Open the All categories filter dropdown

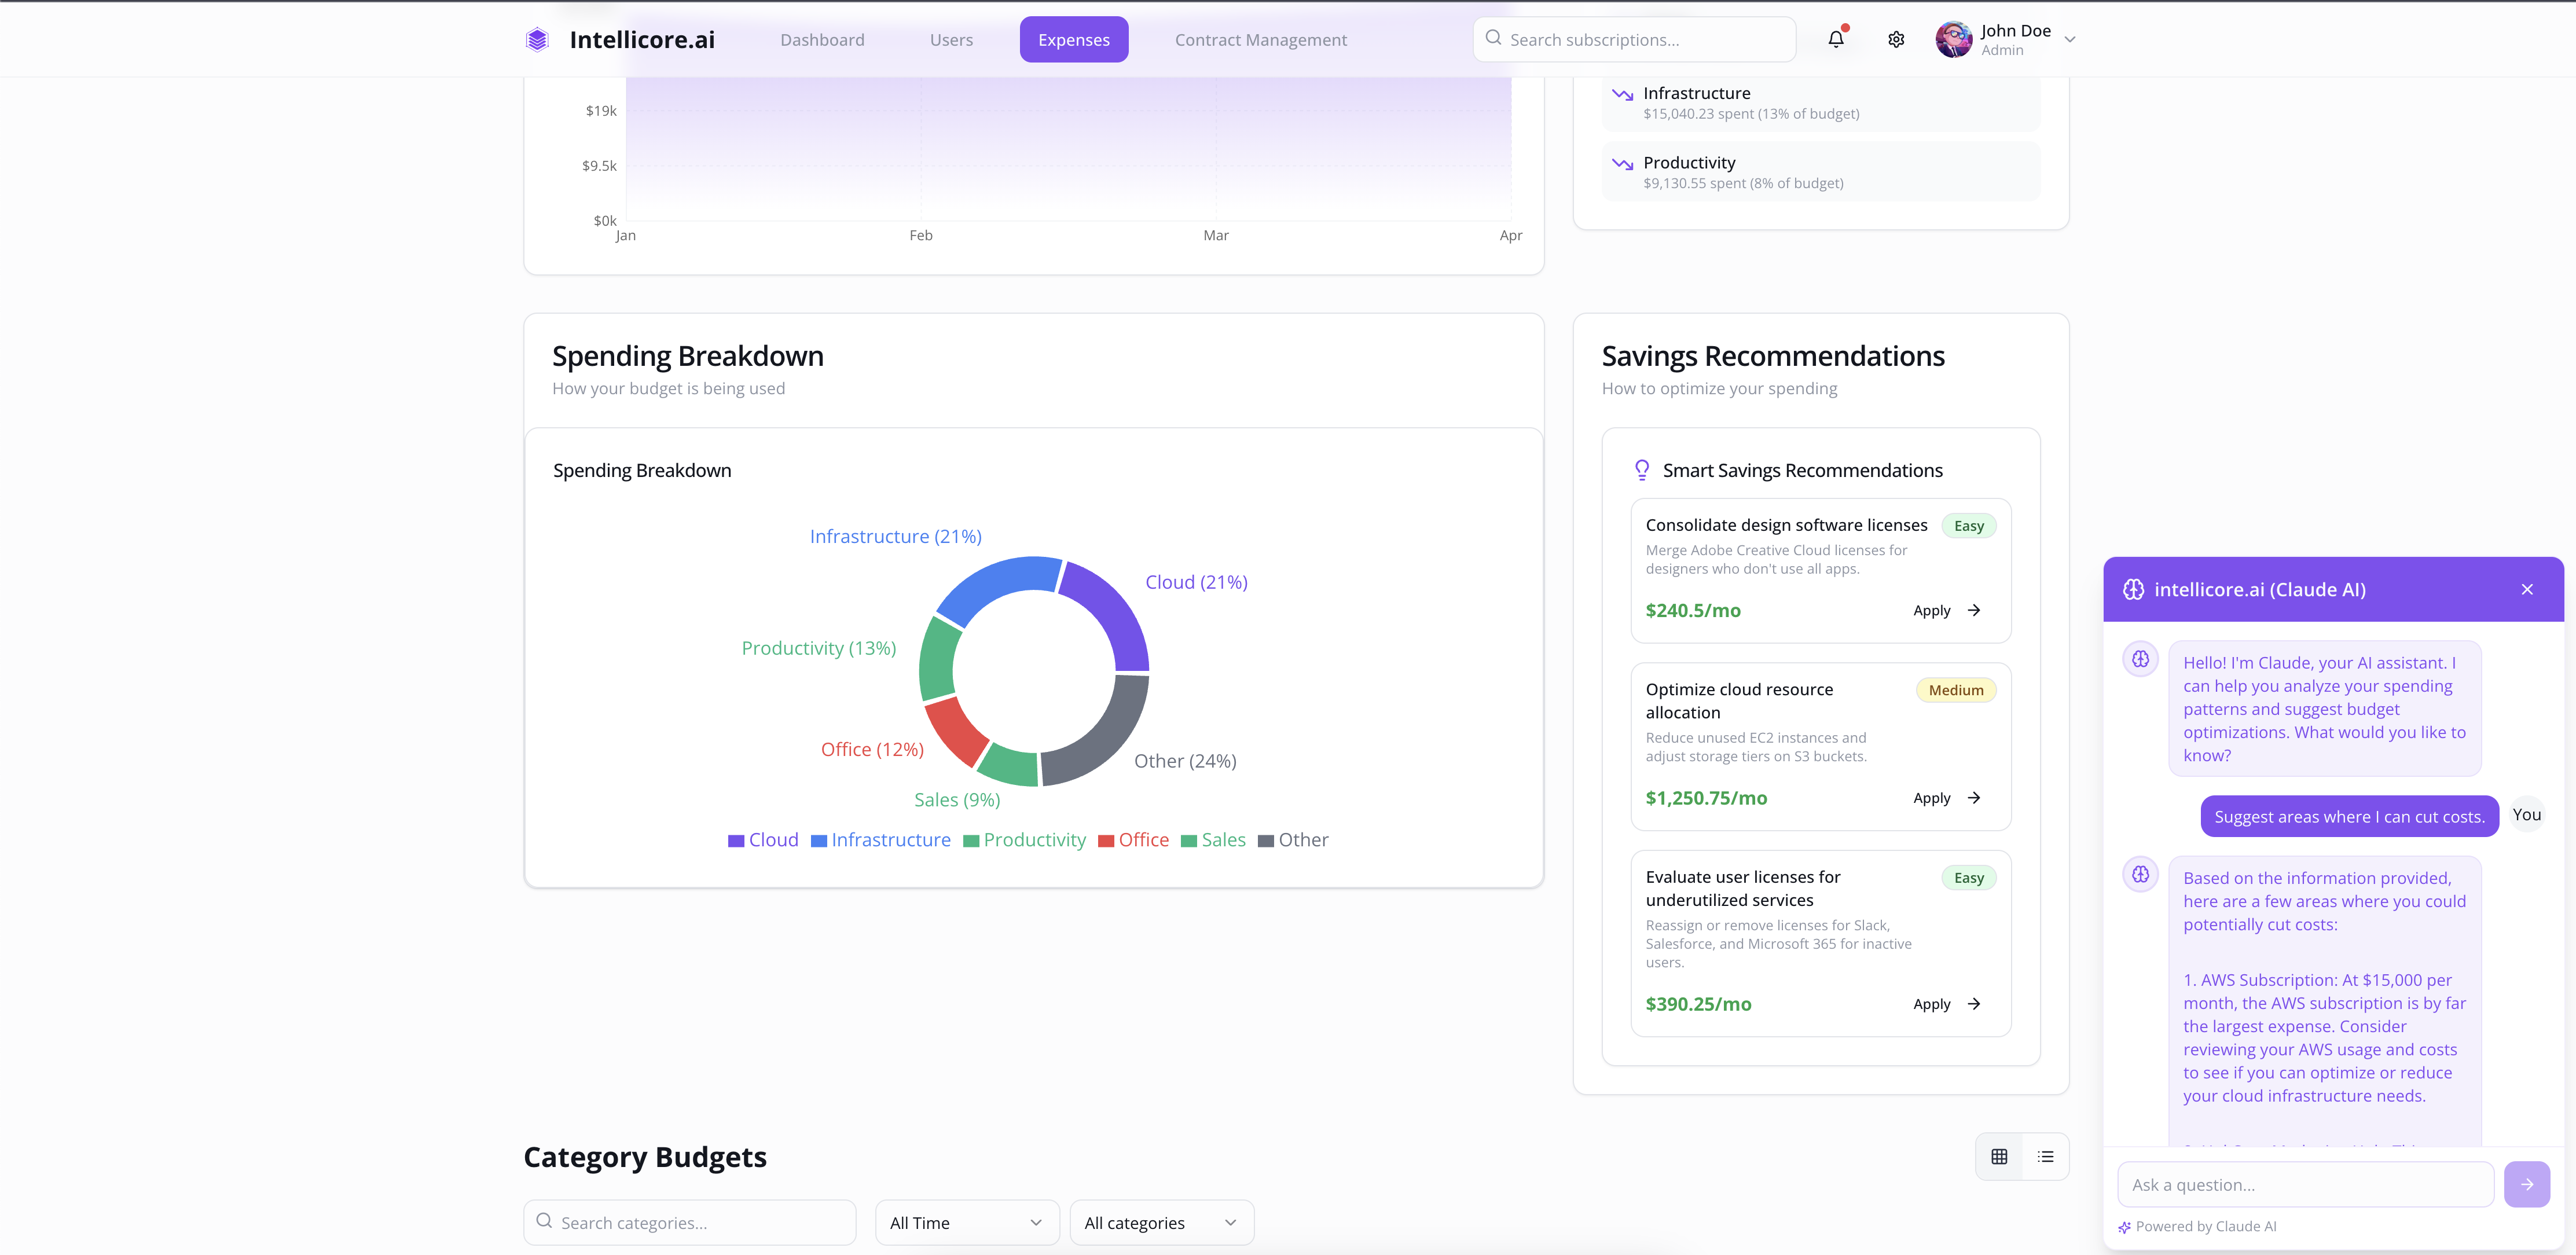tap(1160, 1222)
